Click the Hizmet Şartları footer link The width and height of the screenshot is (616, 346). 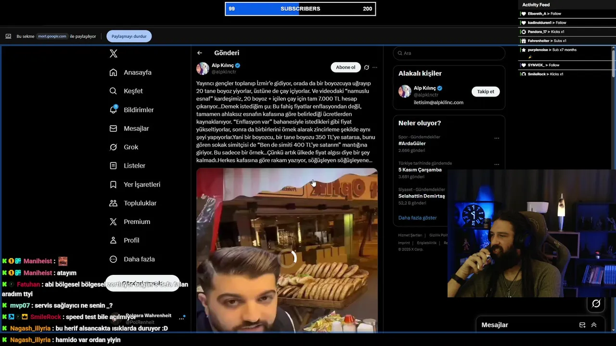pyautogui.click(x=410, y=235)
